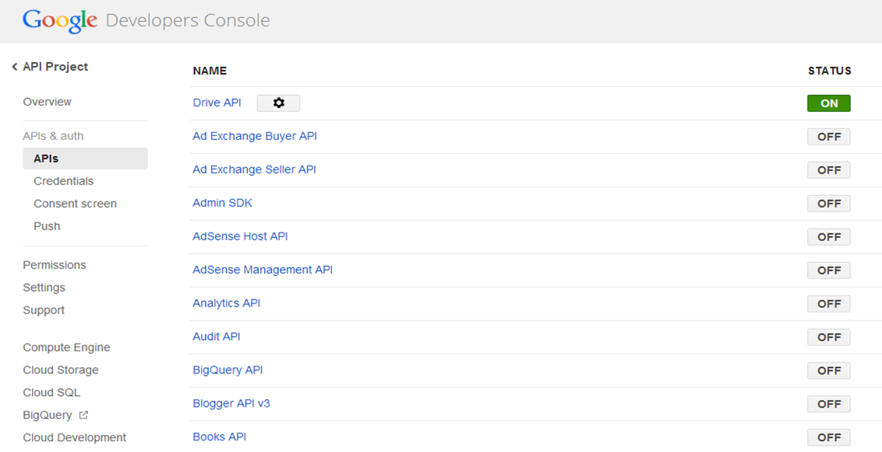This screenshot has height=452, width=882.
Task: Open the Ad Exchange Seller API link
Action: [254, 169]
